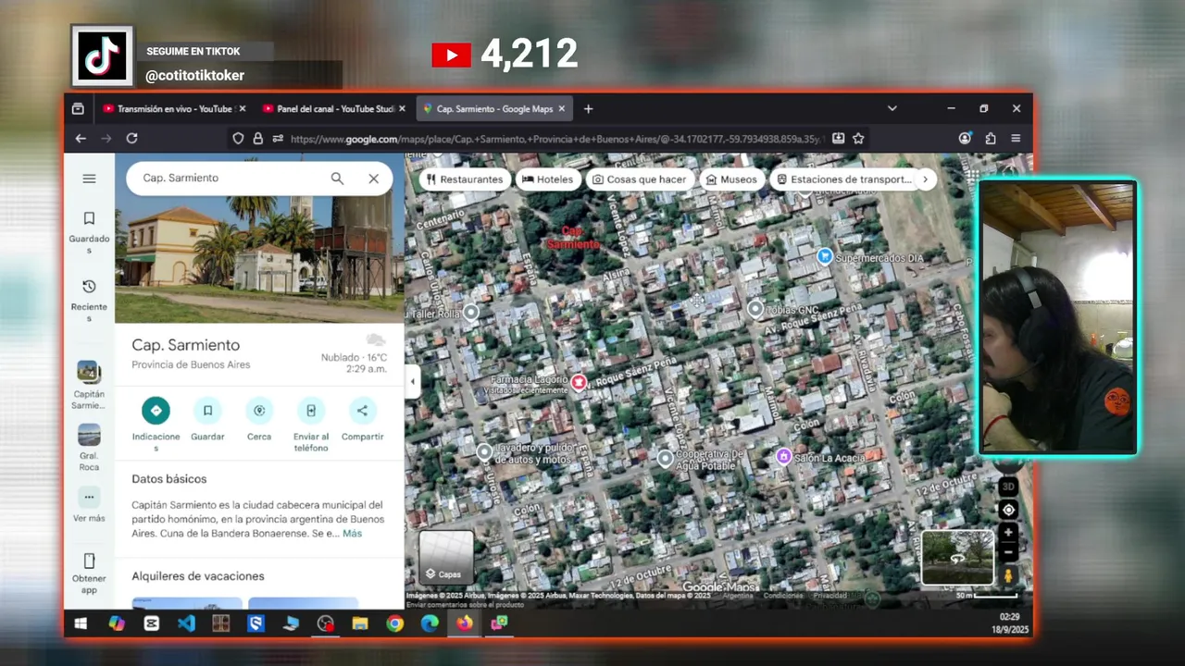Zoom out with the minus button
1185x666 pixels.
[1008, 552]
